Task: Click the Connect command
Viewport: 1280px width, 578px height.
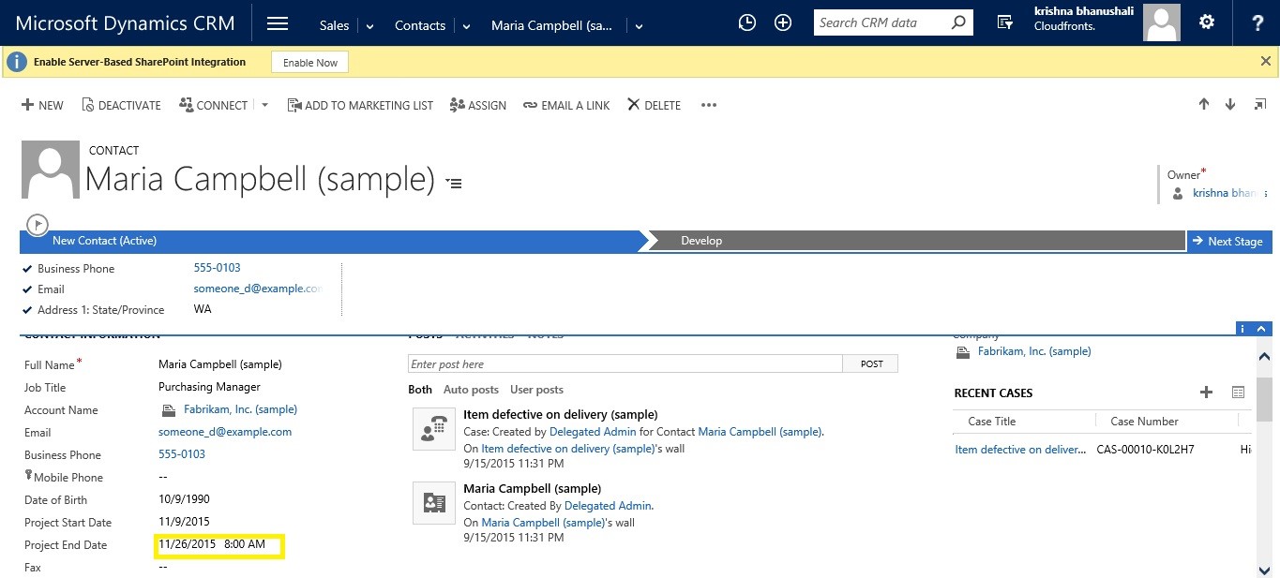Action: tap(214, 105)
